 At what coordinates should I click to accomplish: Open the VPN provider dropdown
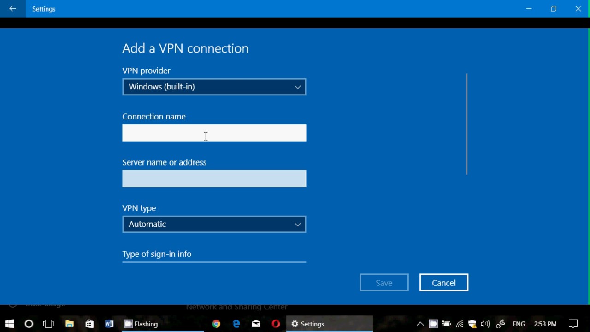pos(214,87)
